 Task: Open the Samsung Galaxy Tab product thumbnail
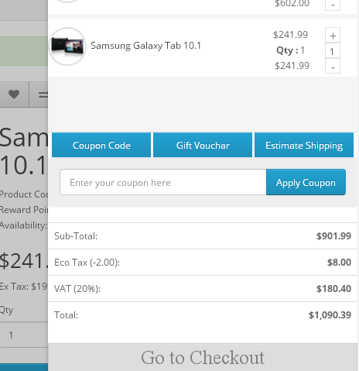67,46
